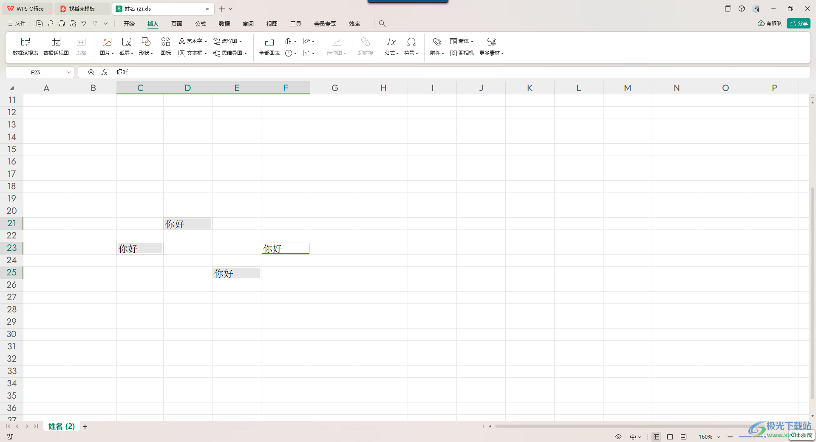Switch to the 找稻壳模板 tab

(82, 8)
